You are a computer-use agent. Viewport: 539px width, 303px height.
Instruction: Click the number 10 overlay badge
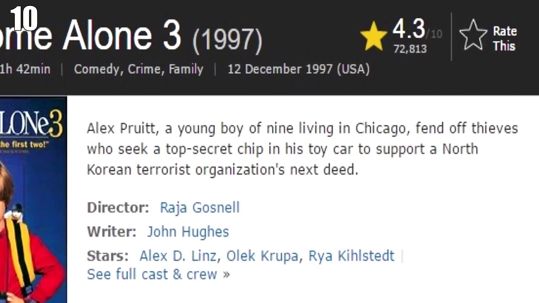point(24,19)
